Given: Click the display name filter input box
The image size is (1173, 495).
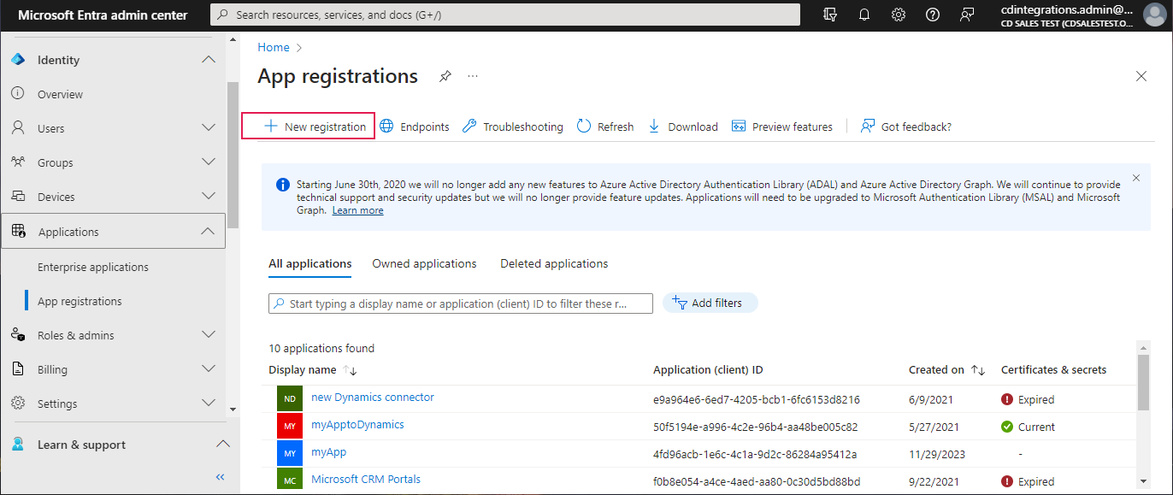Looking at the screenshot, I should coord(460,303).
